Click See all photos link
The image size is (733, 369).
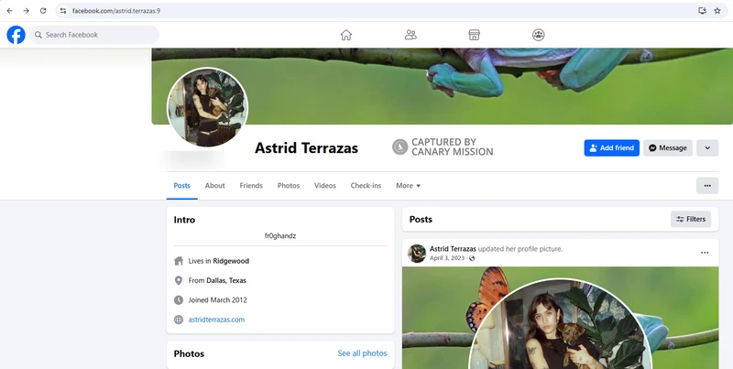(x=362, y=353)
